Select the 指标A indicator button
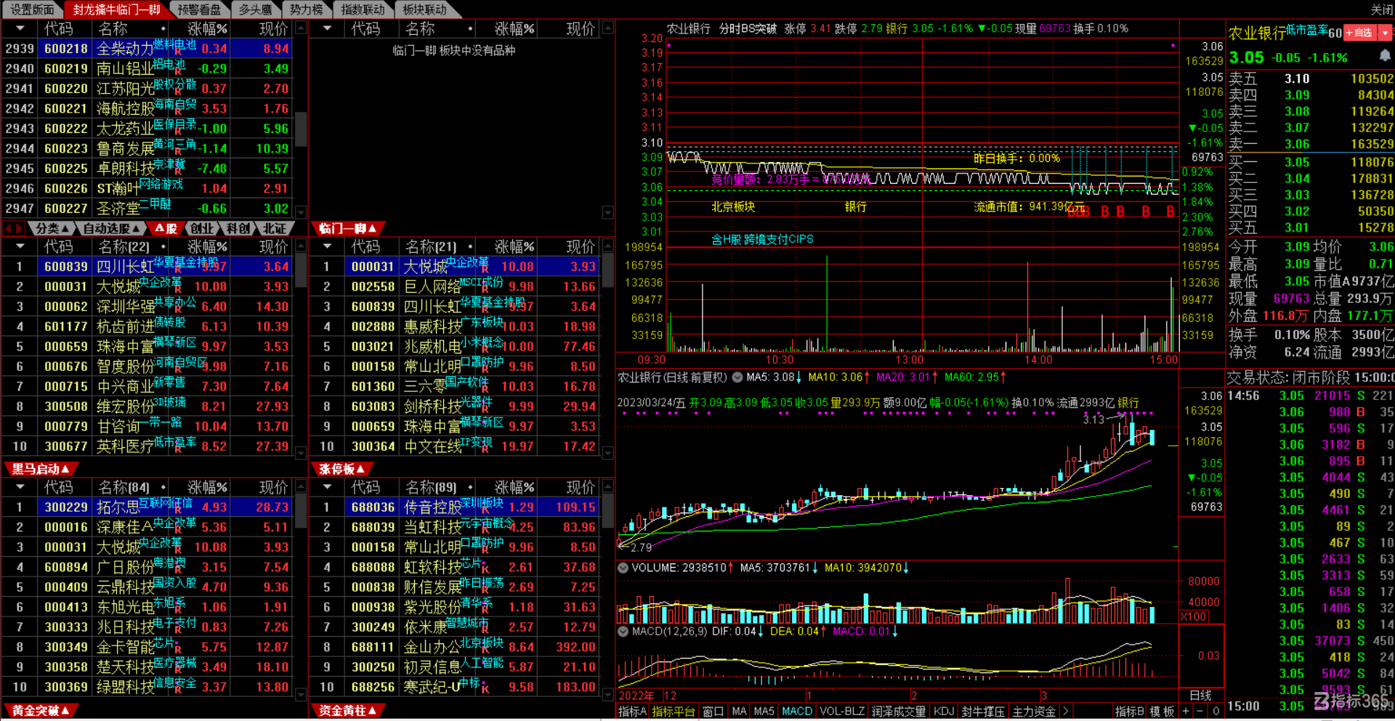 632,712
